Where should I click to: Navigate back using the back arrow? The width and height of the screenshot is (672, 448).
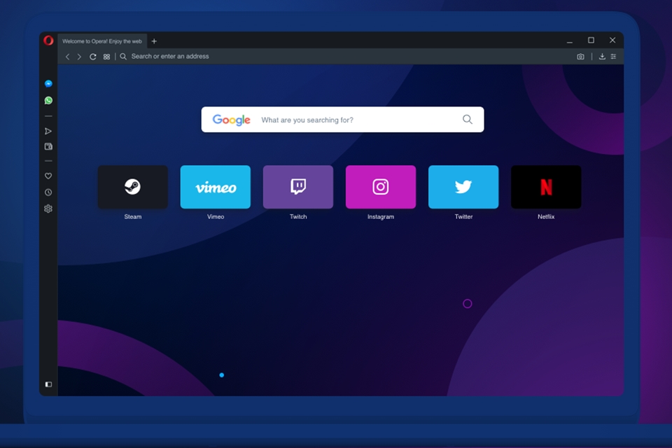[x=67, y=56]
